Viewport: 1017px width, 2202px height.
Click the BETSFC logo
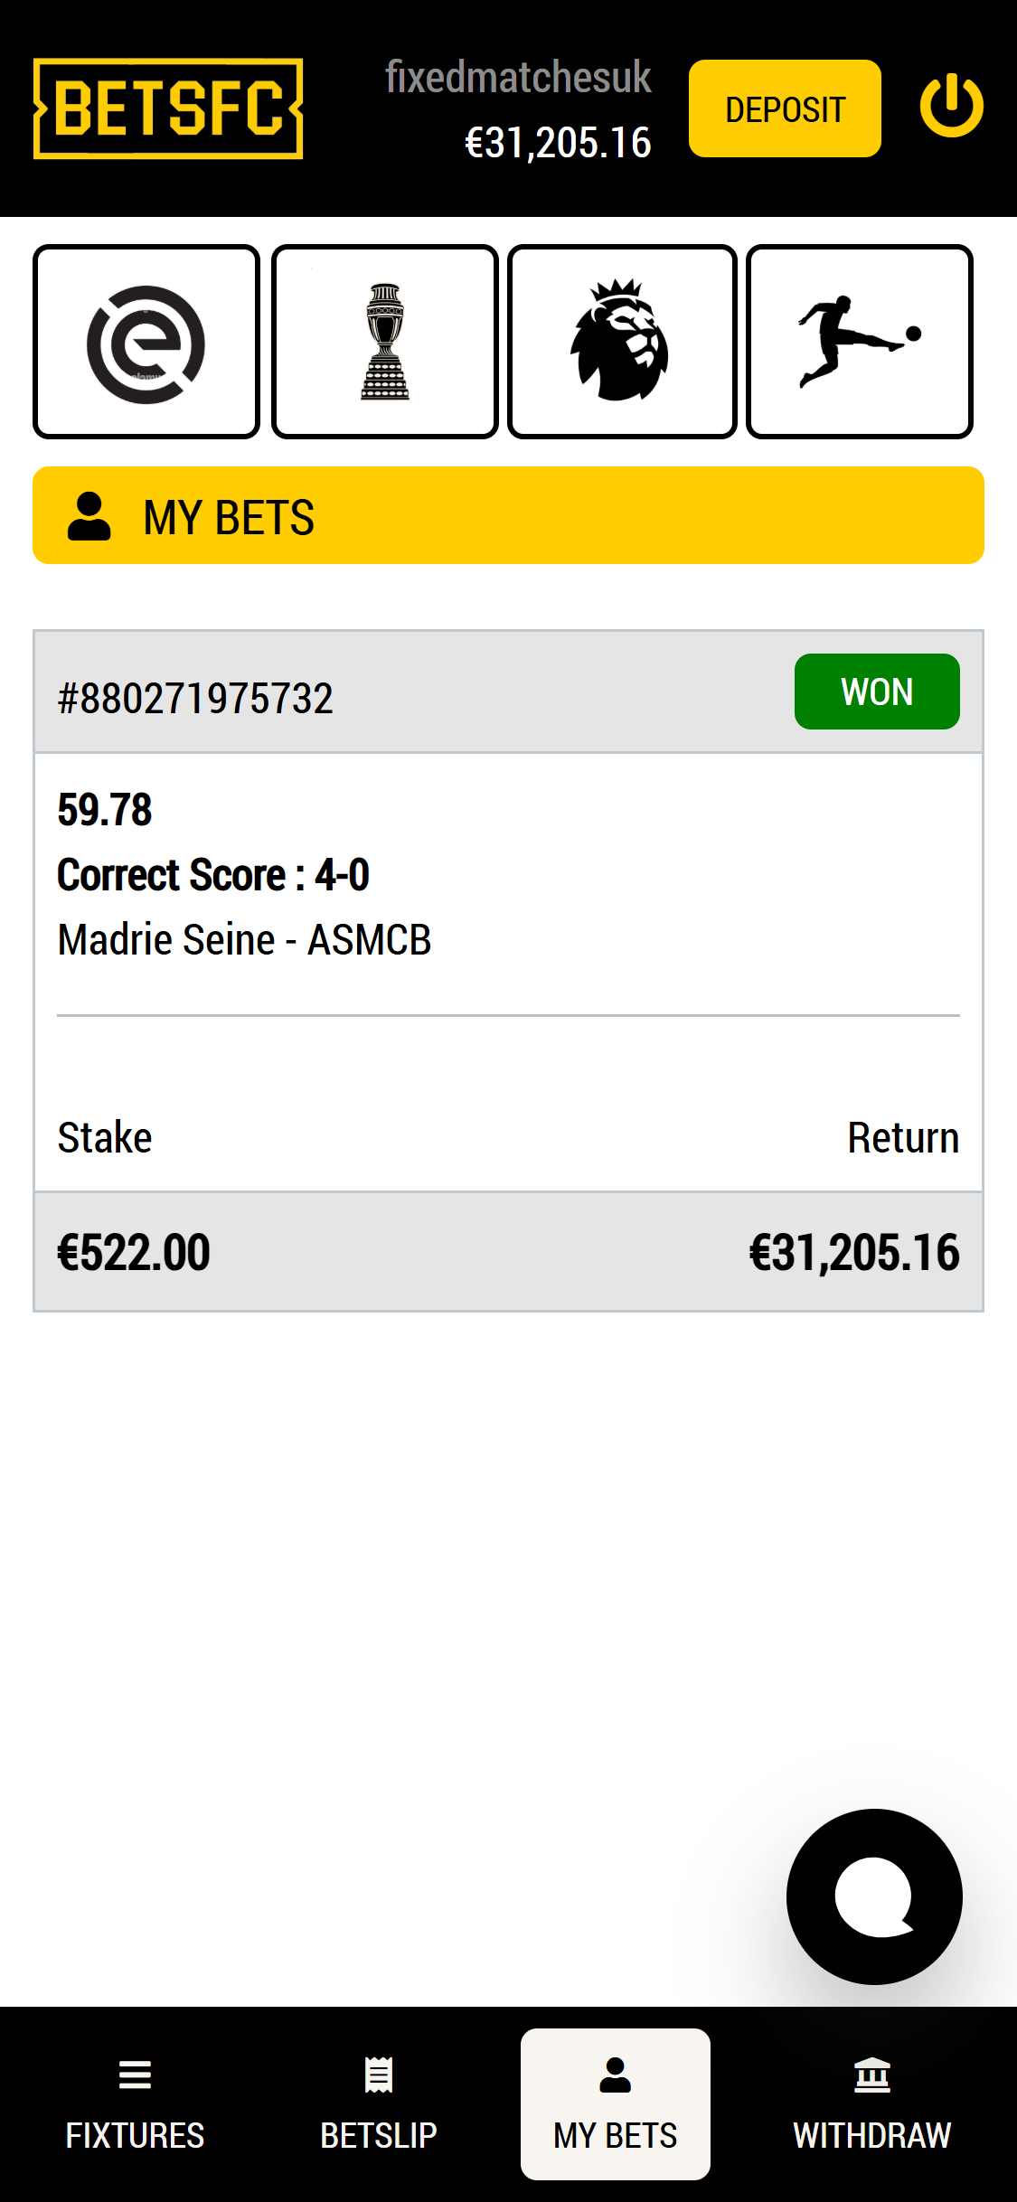pyautogui.click(x=168, y=108)
